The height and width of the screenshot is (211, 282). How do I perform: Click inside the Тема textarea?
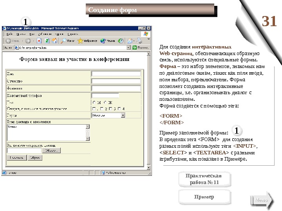(46, 132)
